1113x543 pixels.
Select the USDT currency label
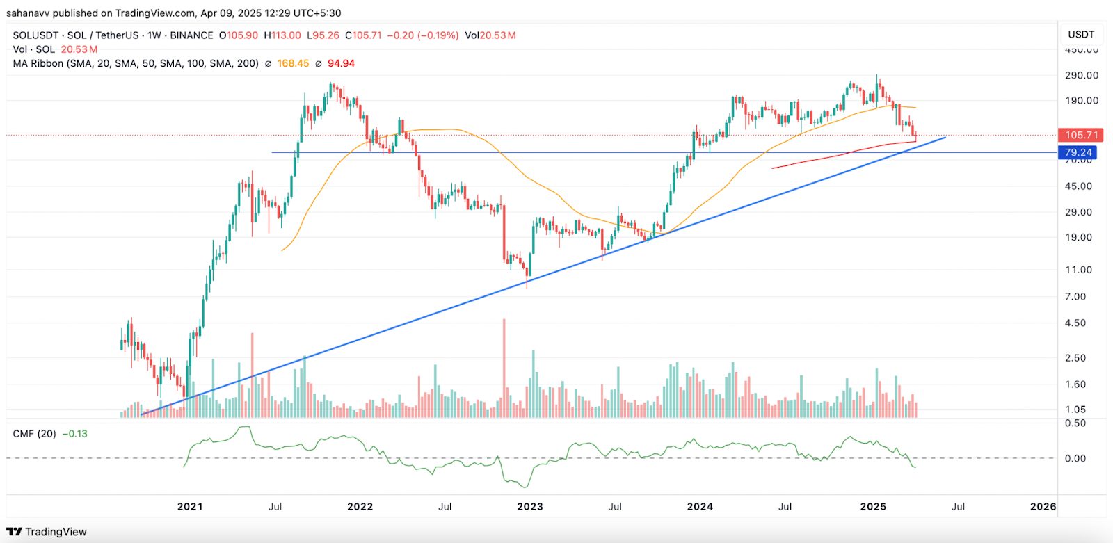click(x=1081, y=34)
